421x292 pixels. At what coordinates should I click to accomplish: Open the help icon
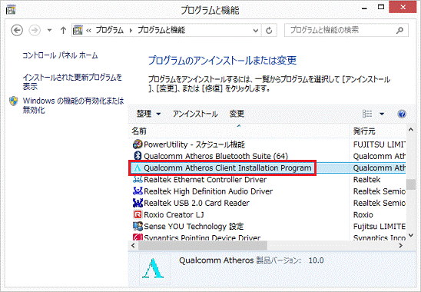(402, 114)
